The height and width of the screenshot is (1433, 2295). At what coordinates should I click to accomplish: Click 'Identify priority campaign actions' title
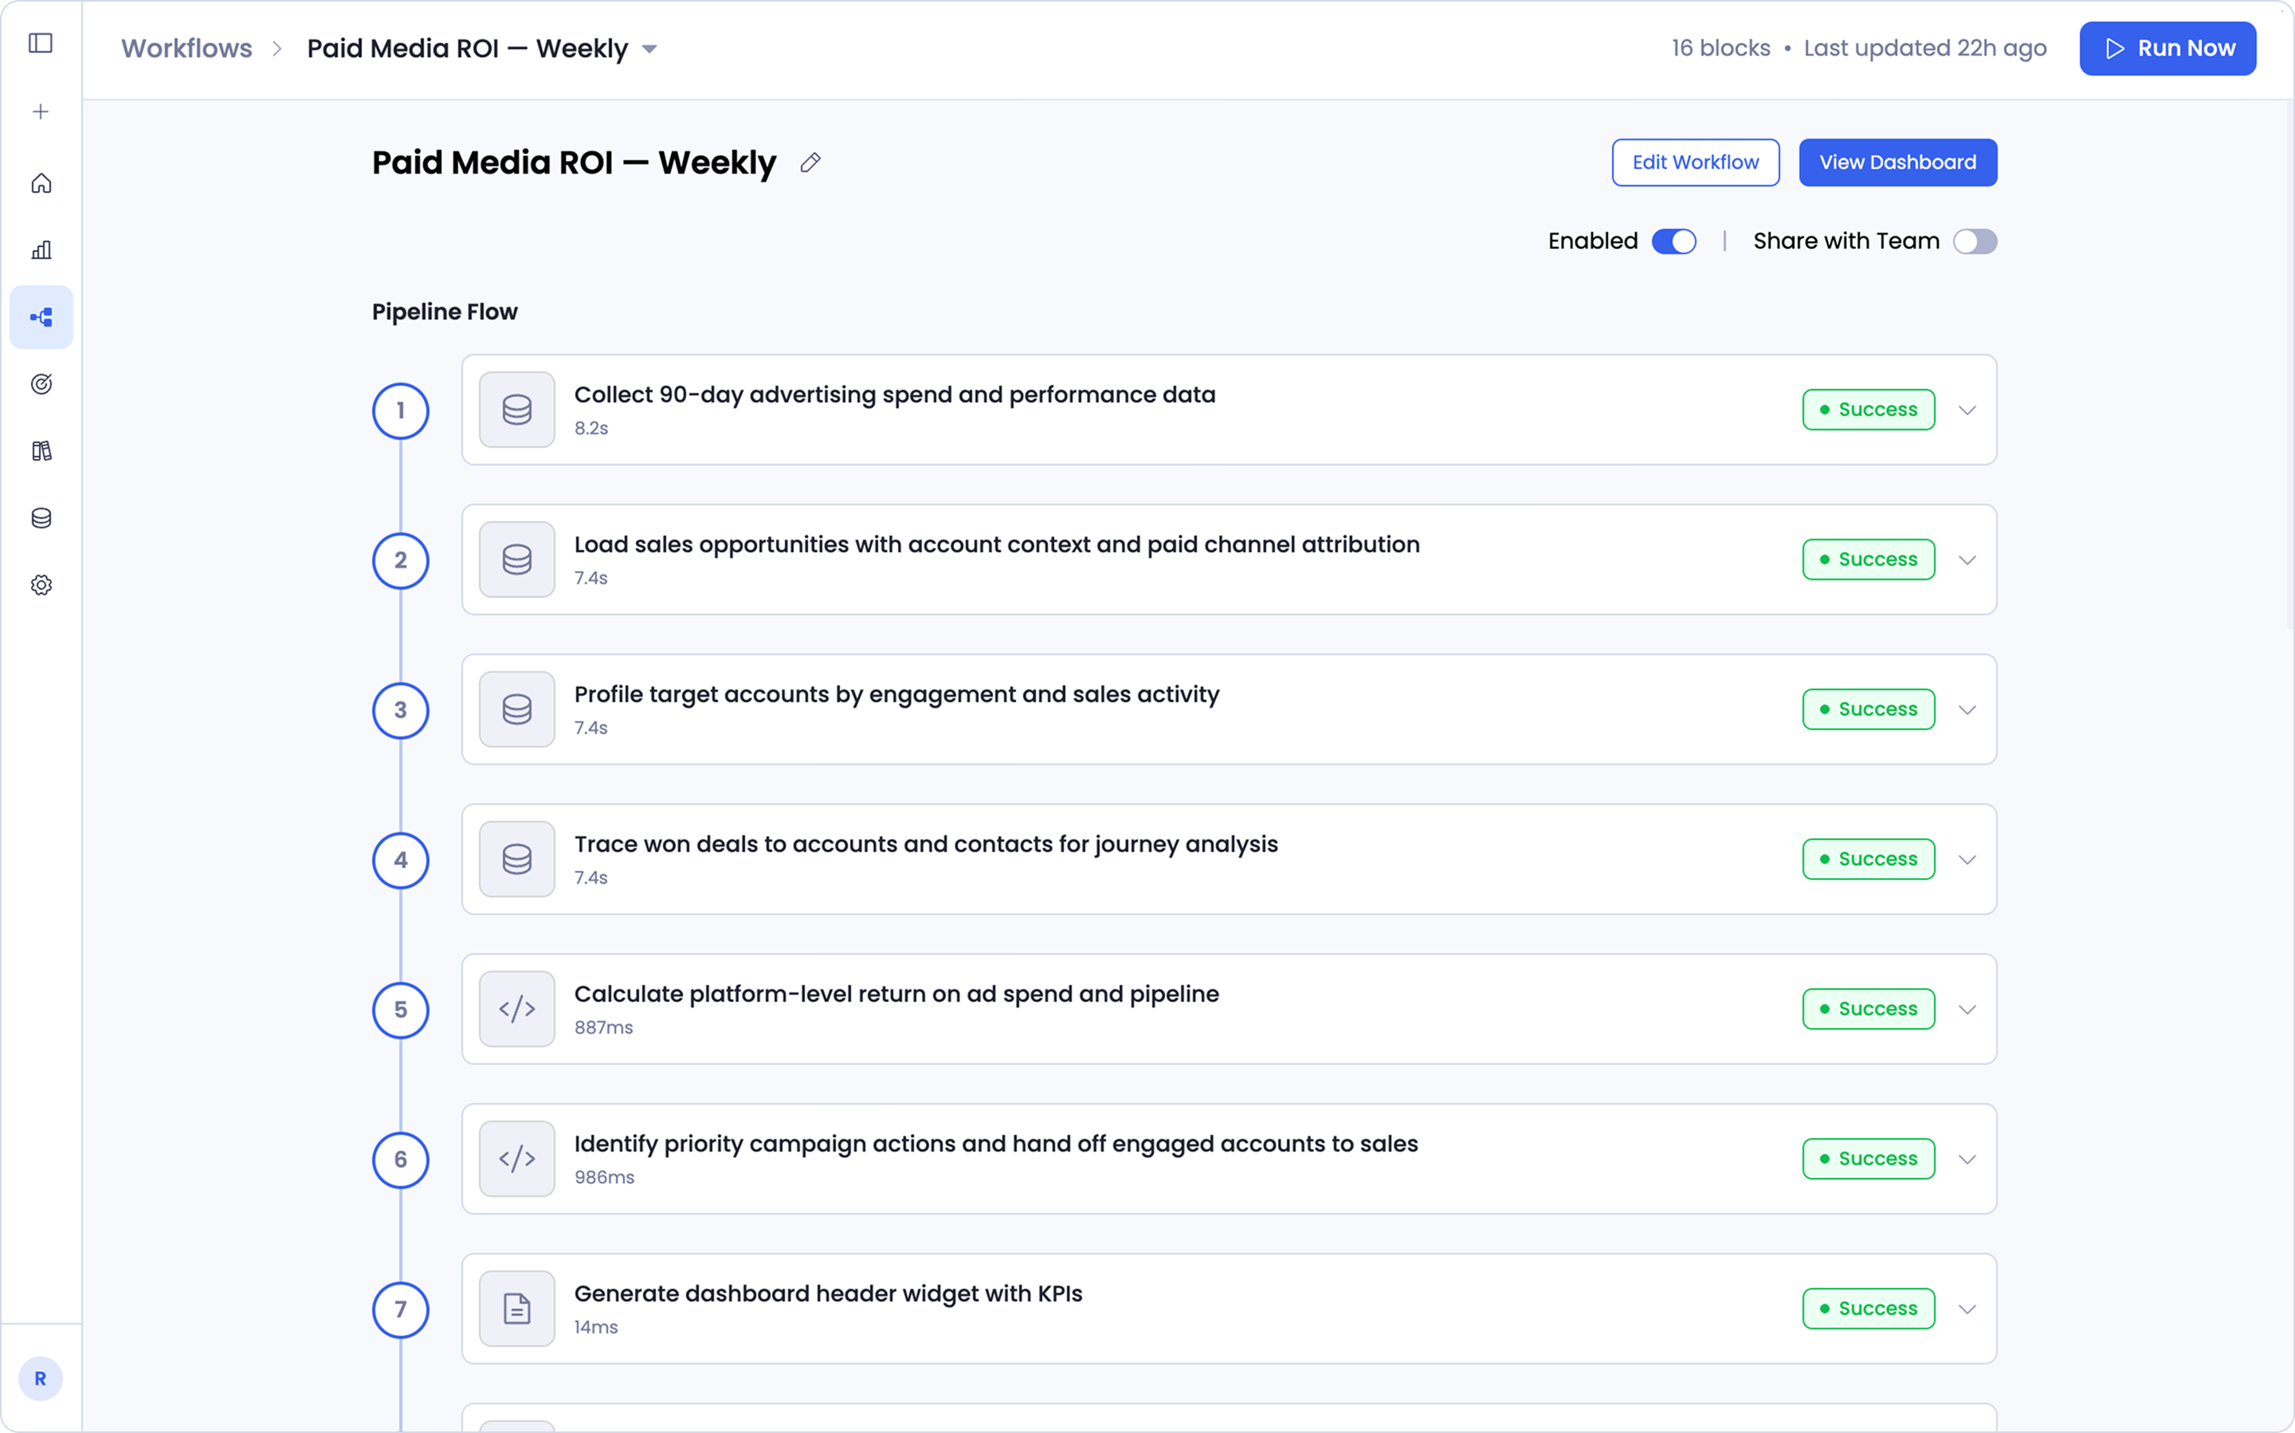pos(996,1144)
